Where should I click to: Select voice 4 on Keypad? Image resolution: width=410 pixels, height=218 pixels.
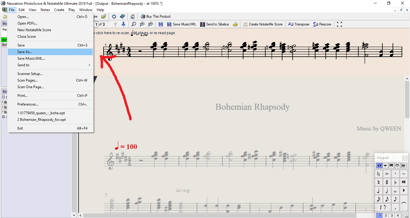(x=398, y=215)
